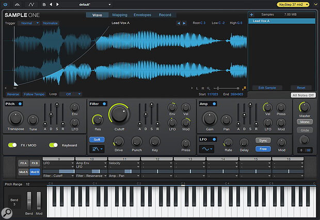Screen dimensions: 320x220
Task: Switch to the Record tab
Action: 165,15
